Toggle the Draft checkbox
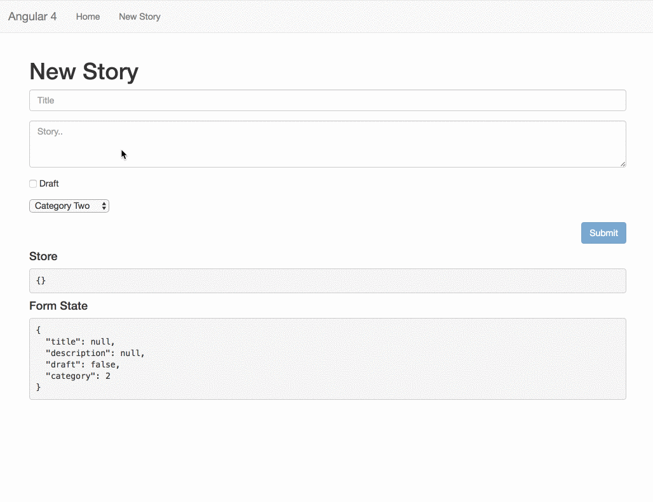The width and height of the screenshot is (653, 502). click(x=33, y=183)
